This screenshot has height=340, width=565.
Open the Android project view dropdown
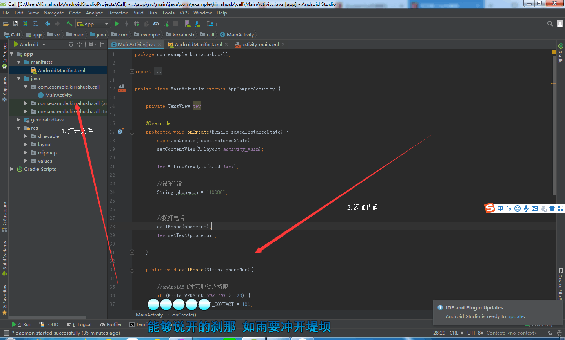(29, 44)
